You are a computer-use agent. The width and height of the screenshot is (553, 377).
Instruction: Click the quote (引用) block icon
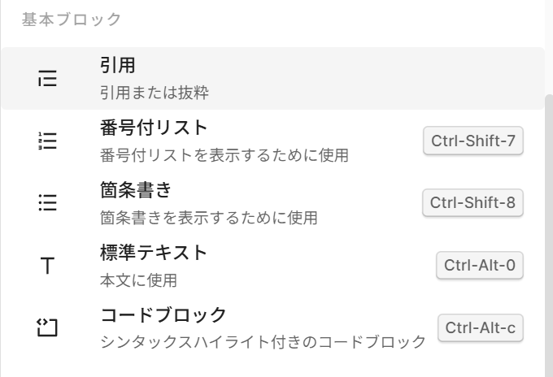coord(48,79)
